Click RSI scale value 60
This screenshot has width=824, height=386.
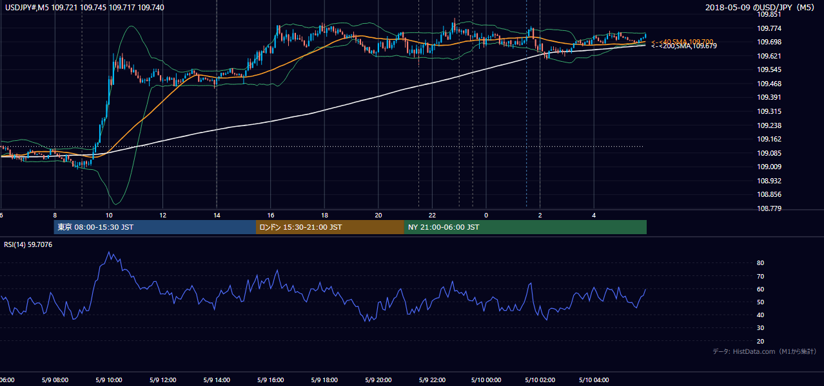click(x=761, y=289)
